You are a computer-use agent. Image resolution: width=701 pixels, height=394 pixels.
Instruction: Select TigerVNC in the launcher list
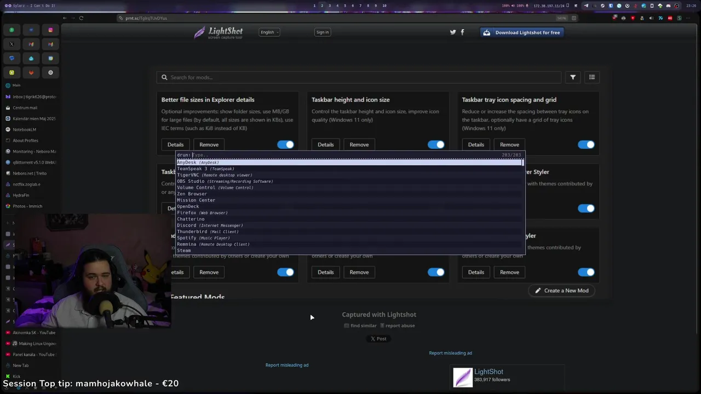pos(349,175)
